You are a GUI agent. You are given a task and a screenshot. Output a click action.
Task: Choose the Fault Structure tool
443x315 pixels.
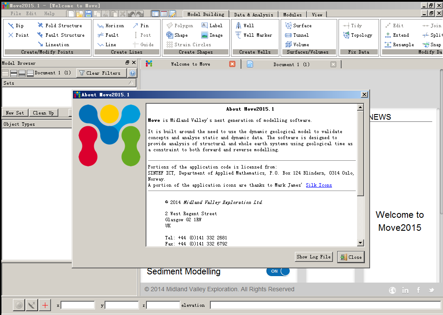click(61, 35)
